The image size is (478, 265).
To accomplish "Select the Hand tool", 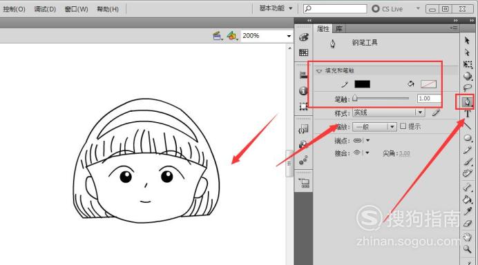I will pyautogui.click(x=467, y=237).
